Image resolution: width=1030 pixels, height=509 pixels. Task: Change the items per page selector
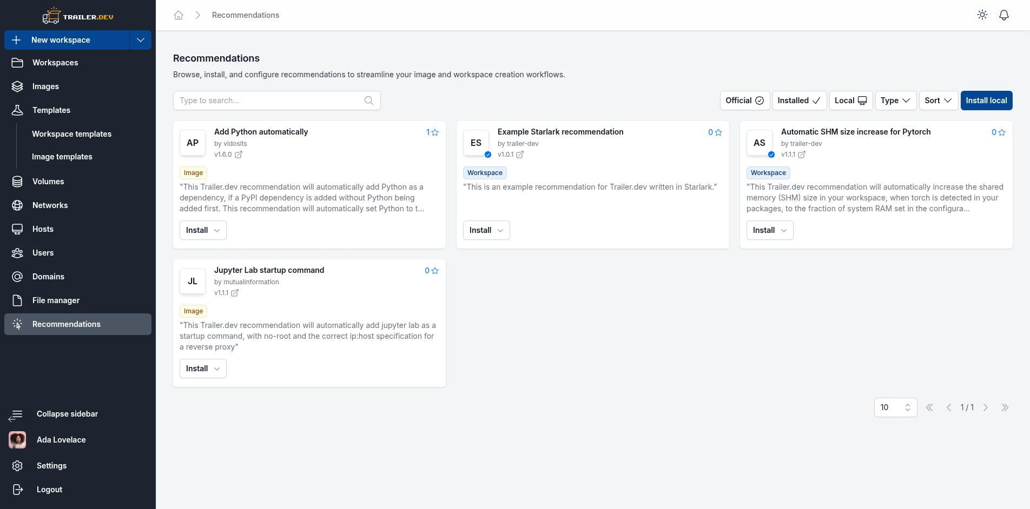pyautogui.click(x=895, y=407)
